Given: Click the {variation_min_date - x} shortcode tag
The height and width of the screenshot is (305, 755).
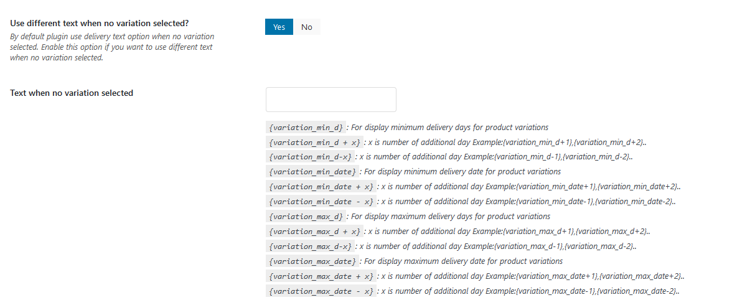Looking at the screenshot, I should (321, 202).
